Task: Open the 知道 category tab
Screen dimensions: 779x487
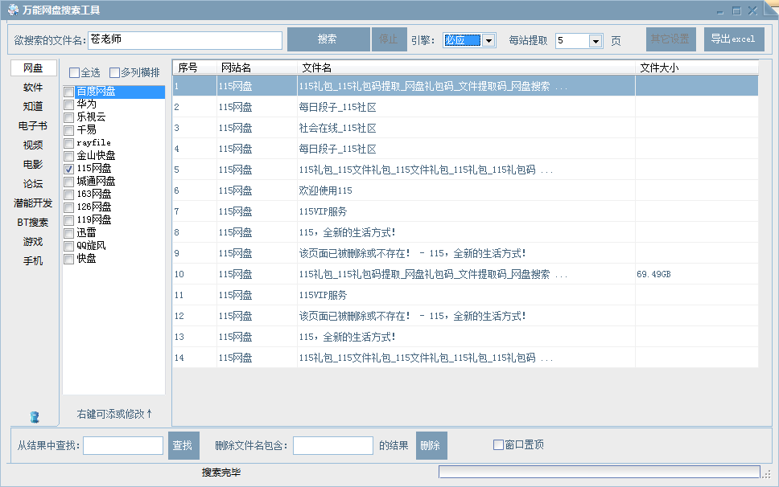Action: (33, 107)
